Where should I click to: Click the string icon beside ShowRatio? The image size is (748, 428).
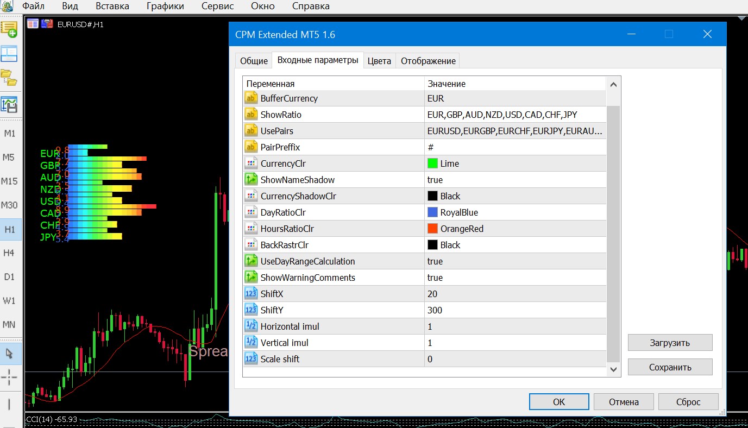point(251,115)
